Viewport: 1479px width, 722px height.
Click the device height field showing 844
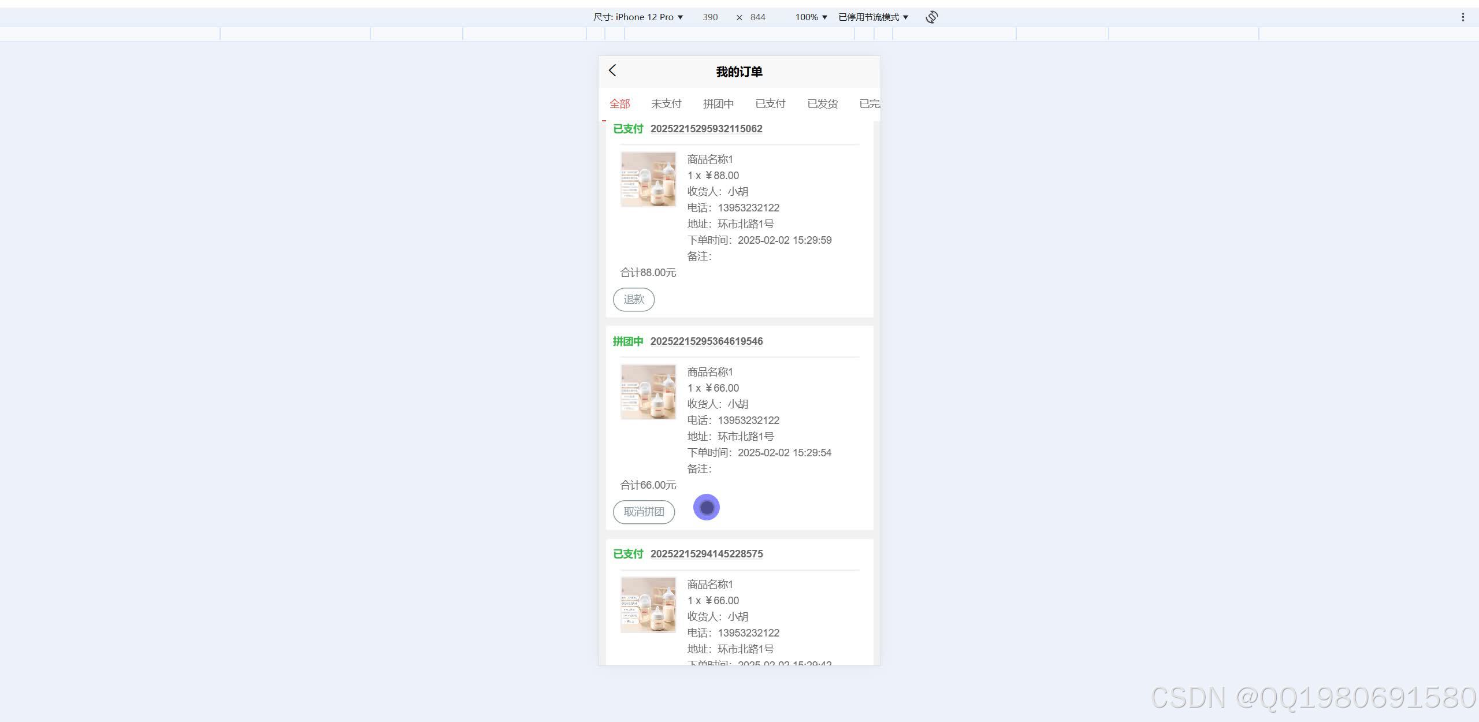pyautogui.click(x=757, y=17)
